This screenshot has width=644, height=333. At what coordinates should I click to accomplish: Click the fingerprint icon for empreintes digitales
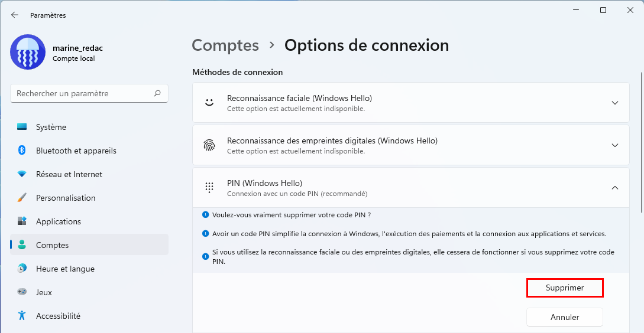click(209, 145)
